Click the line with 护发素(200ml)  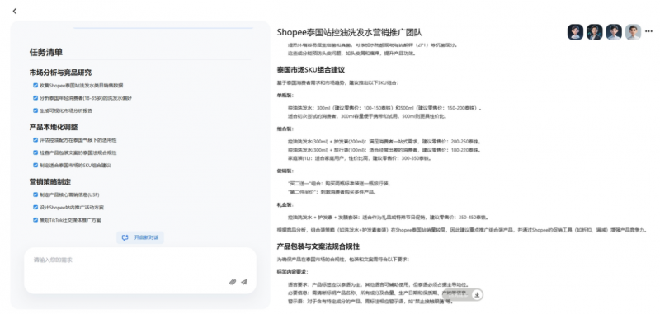point(384,141)
